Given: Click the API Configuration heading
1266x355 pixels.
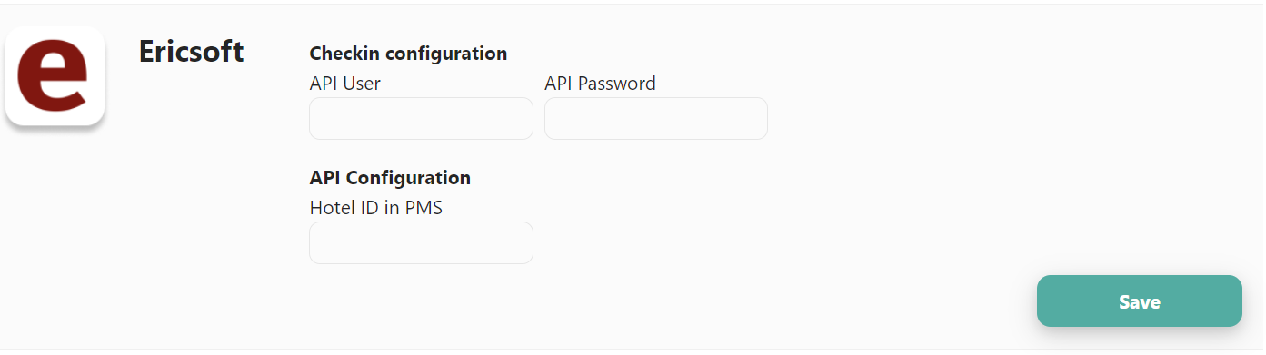Looking at the screenshot, I should (390, 178).
